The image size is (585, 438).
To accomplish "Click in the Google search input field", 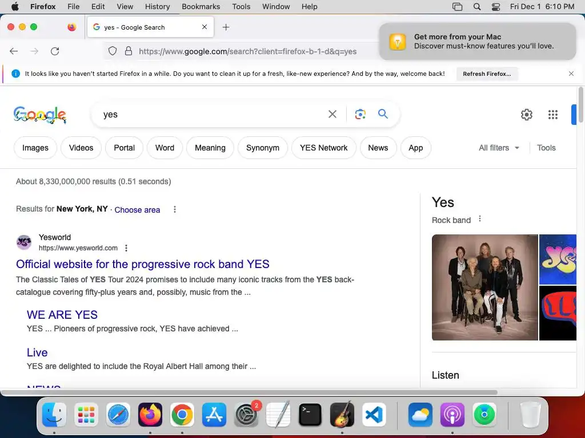I will coord(213,114).
